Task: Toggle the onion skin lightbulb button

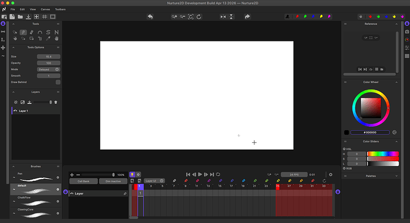Action: click(132, 174)
